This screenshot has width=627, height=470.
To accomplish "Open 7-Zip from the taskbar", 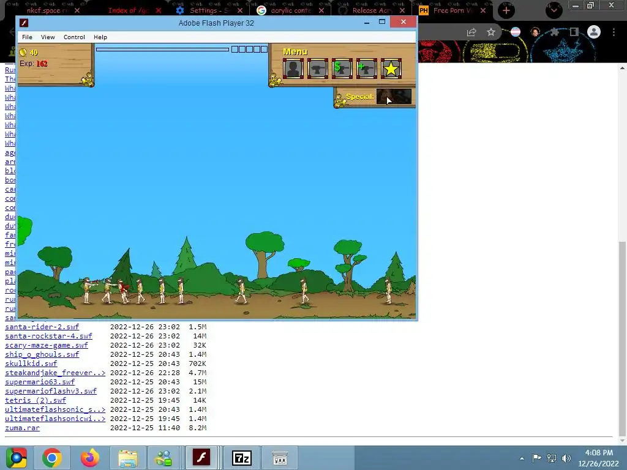I will [241, 458].
